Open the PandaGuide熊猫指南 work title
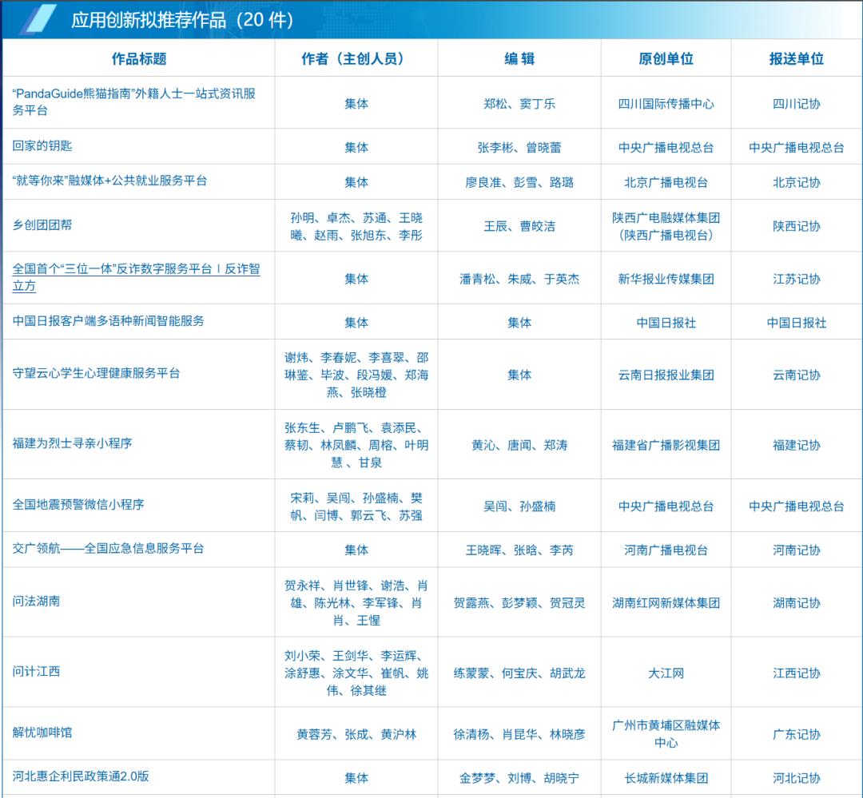 (x=133, y=101)
